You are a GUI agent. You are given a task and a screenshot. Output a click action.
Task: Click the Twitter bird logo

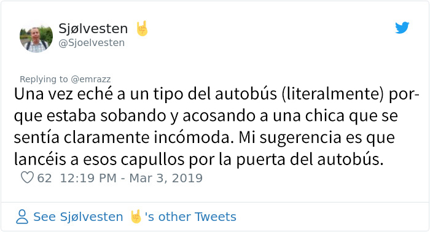tap(402, 28)
